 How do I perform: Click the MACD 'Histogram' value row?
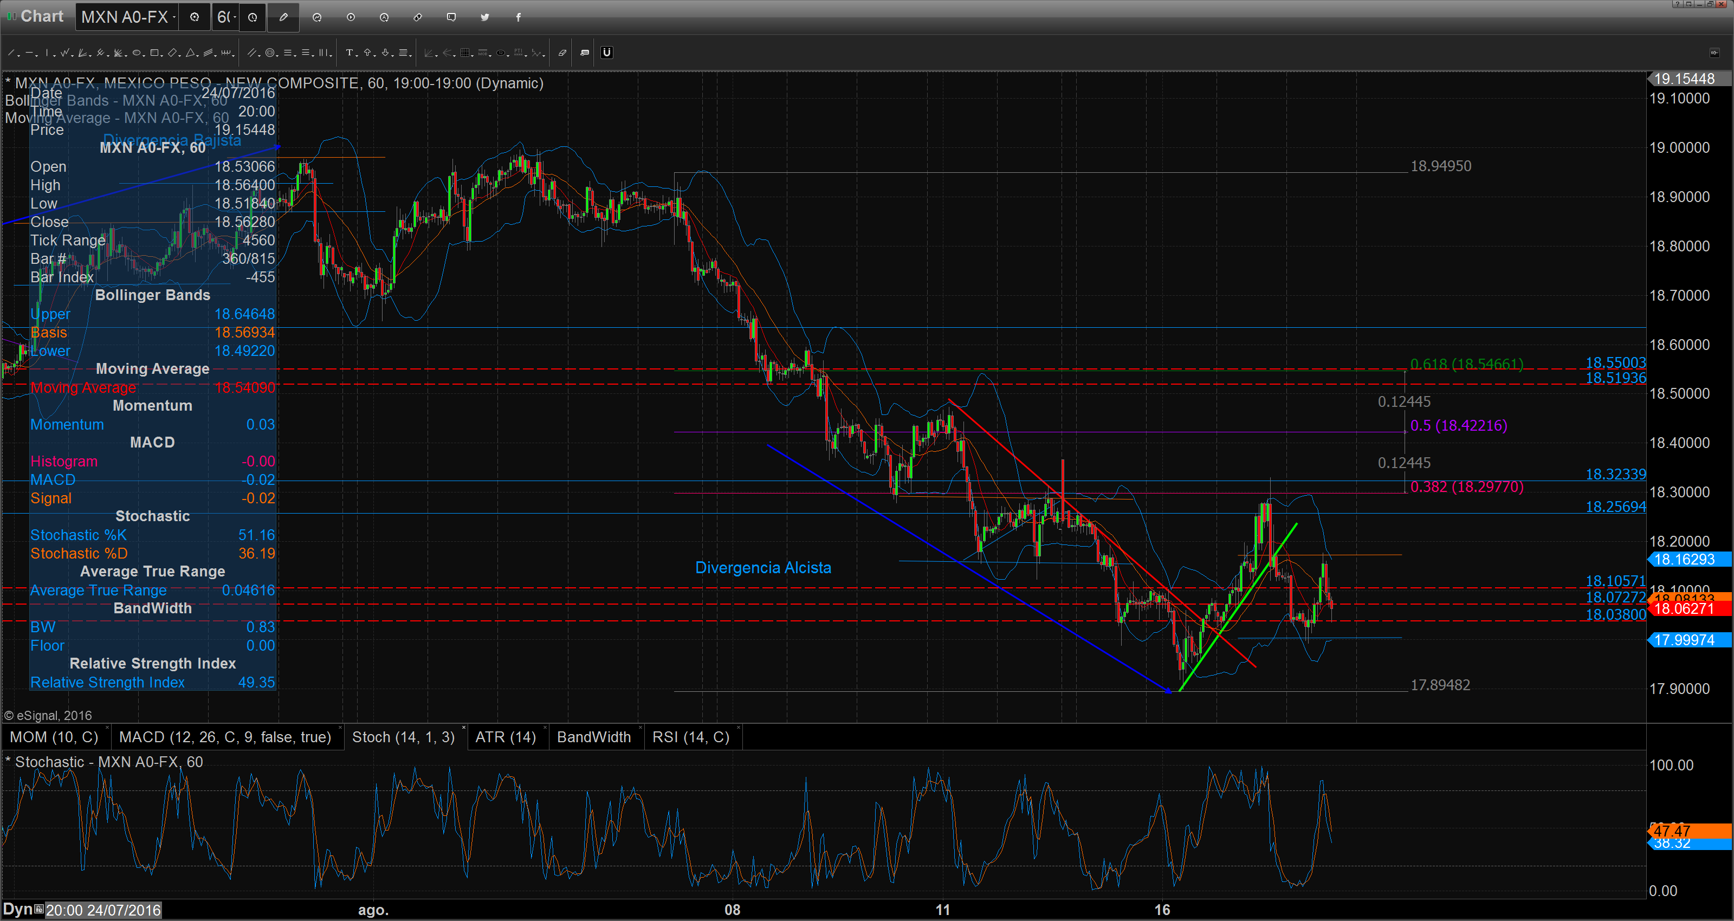click(153, 462)
